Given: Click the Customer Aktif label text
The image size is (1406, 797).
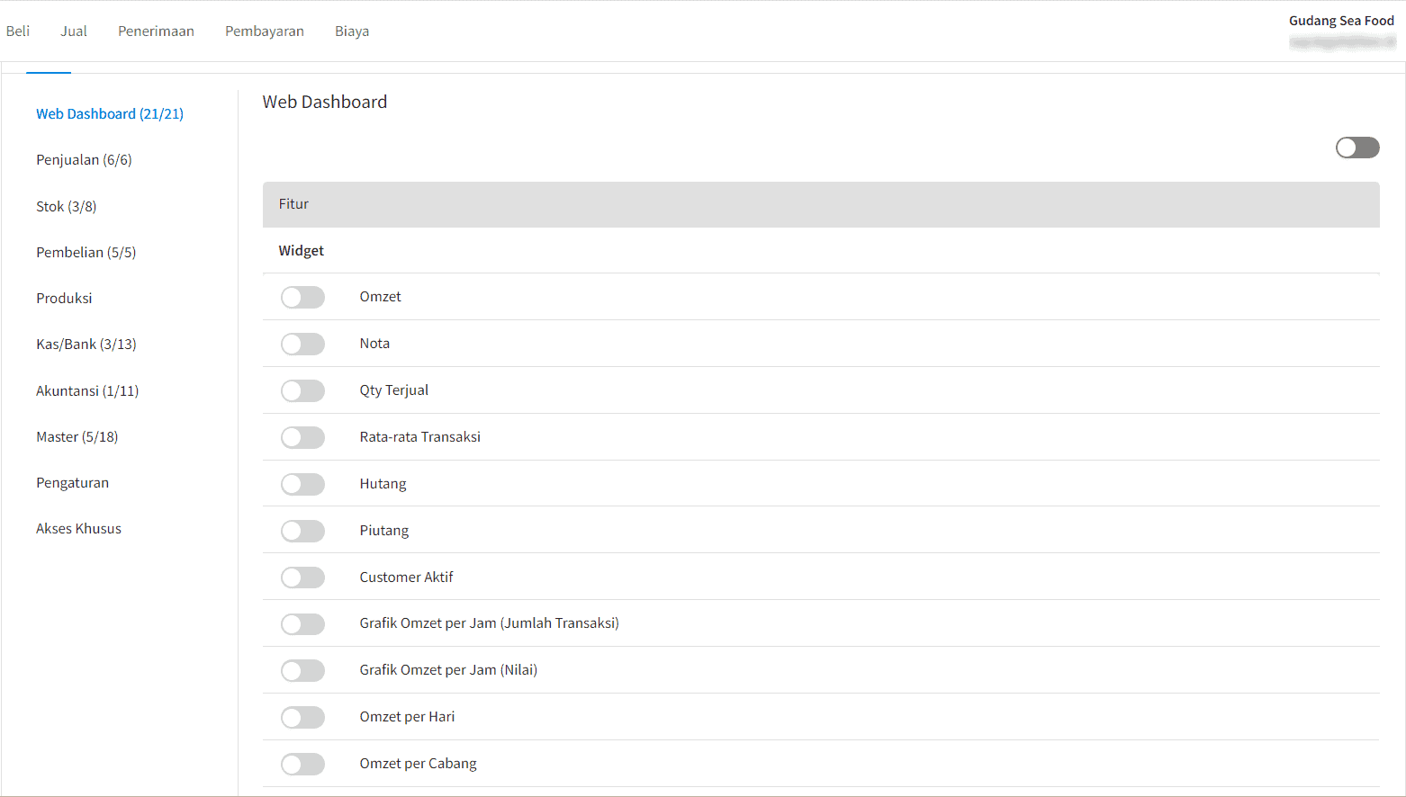Looking at the screenshot, I should [406, 578].
